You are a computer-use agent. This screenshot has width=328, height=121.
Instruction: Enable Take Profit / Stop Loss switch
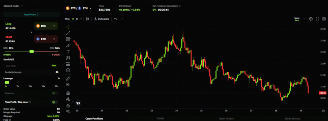[x=55, y=102]
